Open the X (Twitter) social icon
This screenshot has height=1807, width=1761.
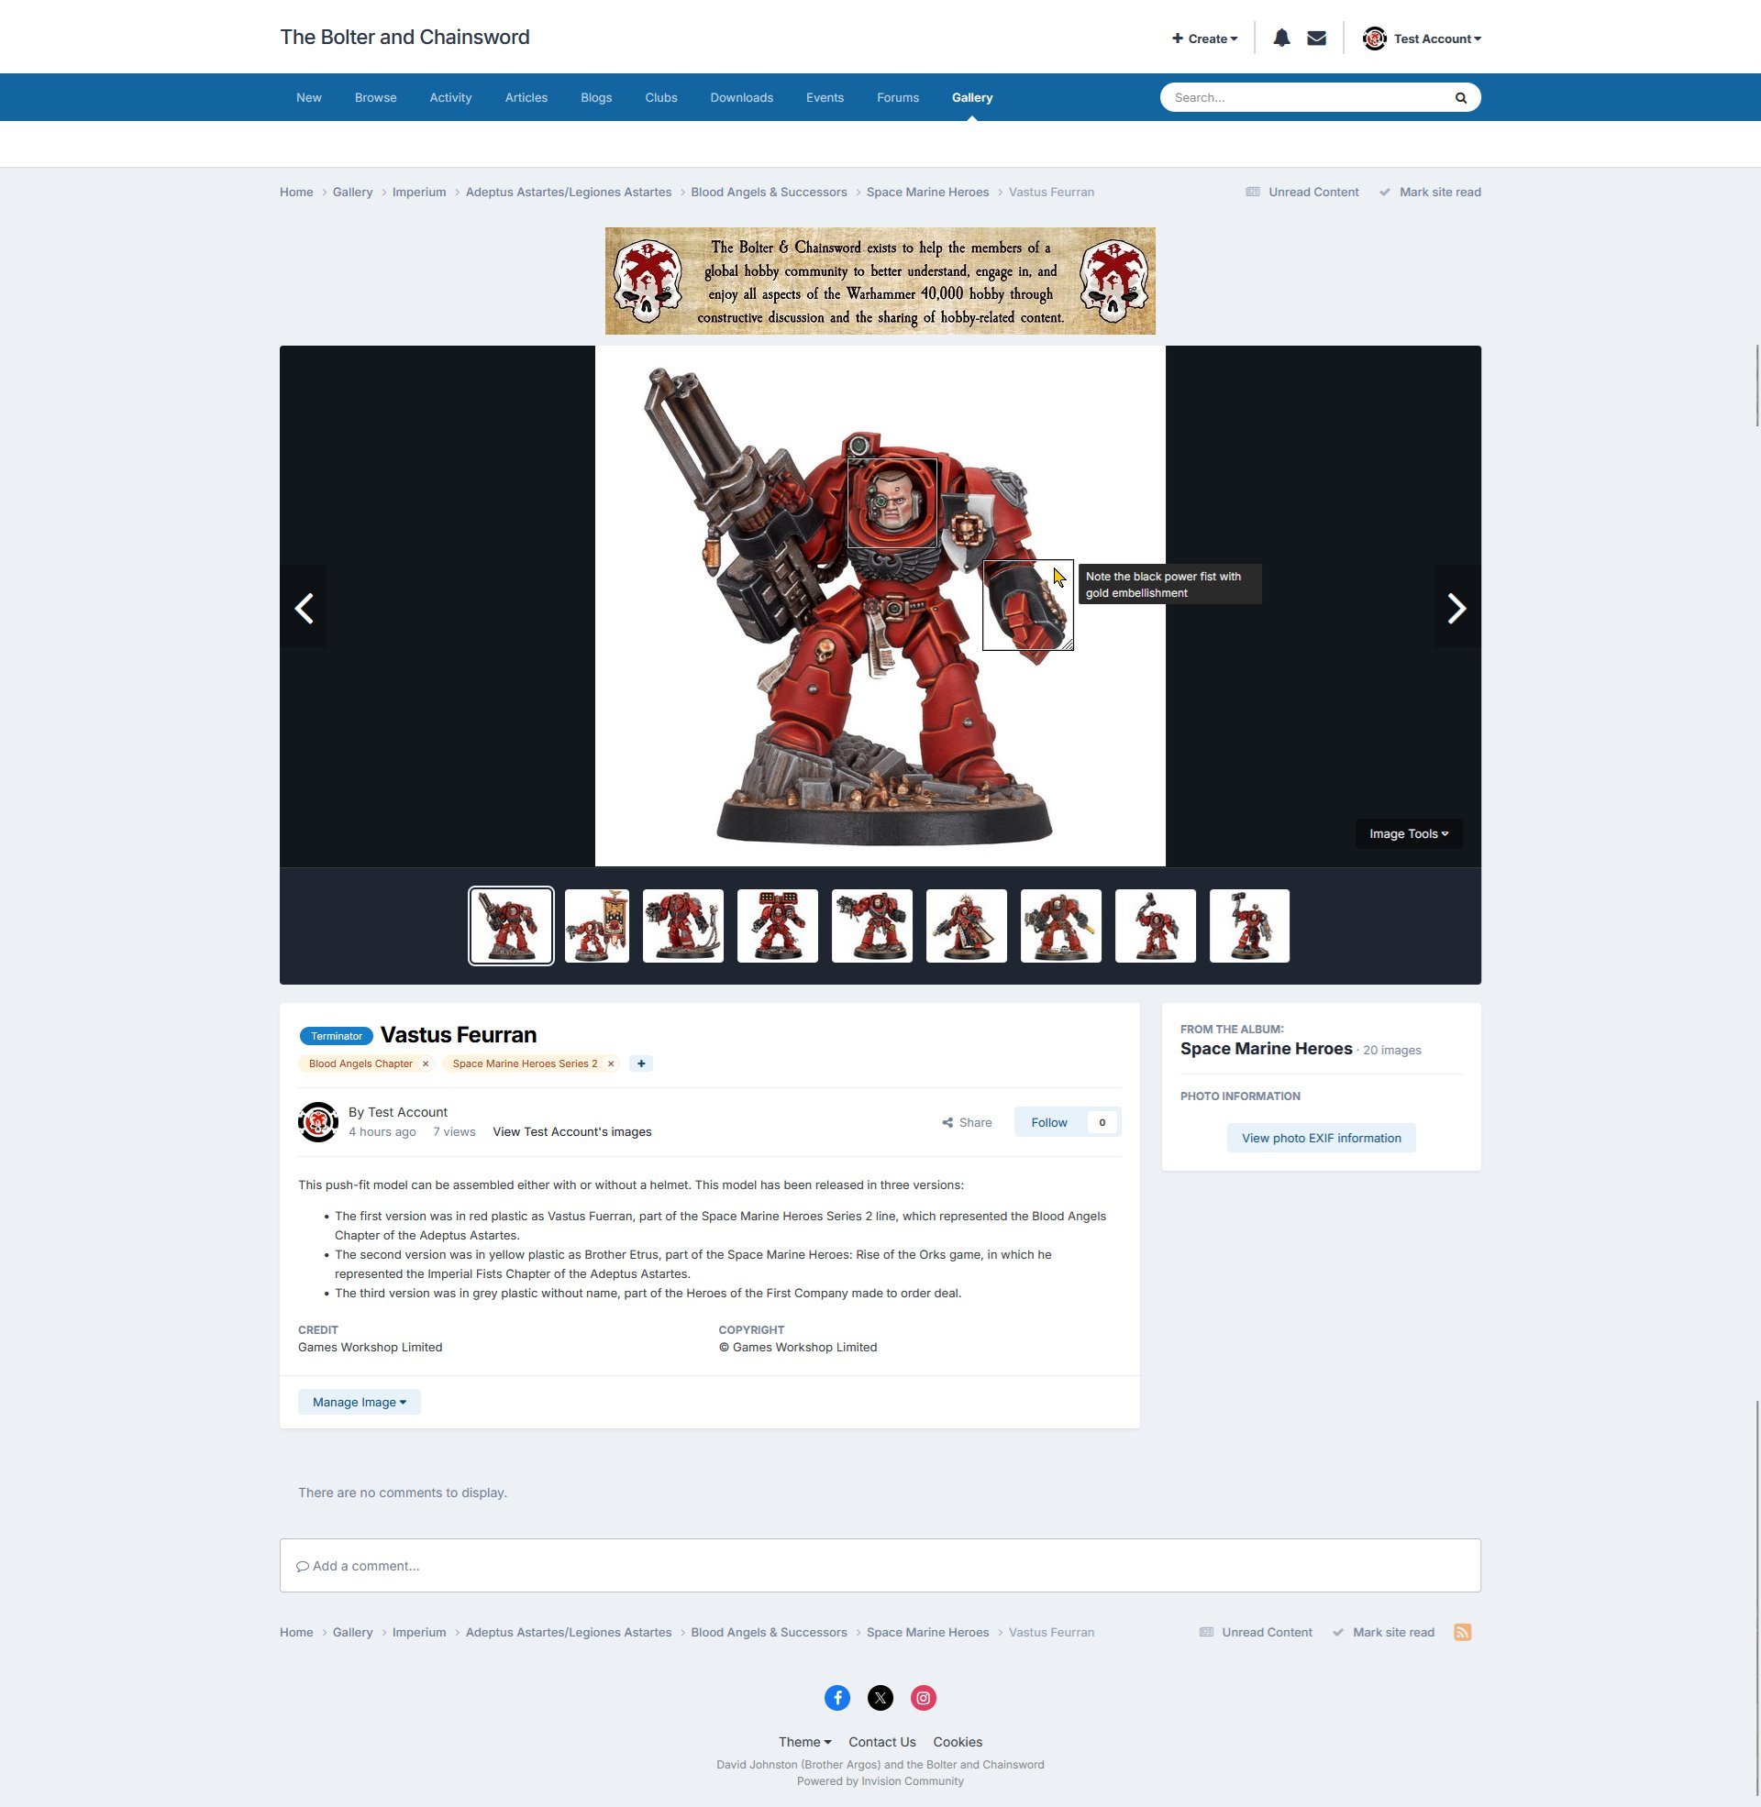(x=880, y=1698)
